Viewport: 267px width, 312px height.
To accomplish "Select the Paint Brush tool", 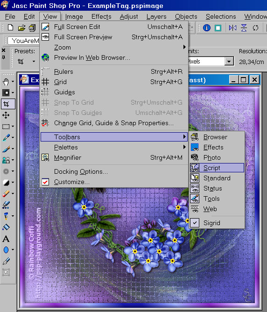I will tap(6, 149).
